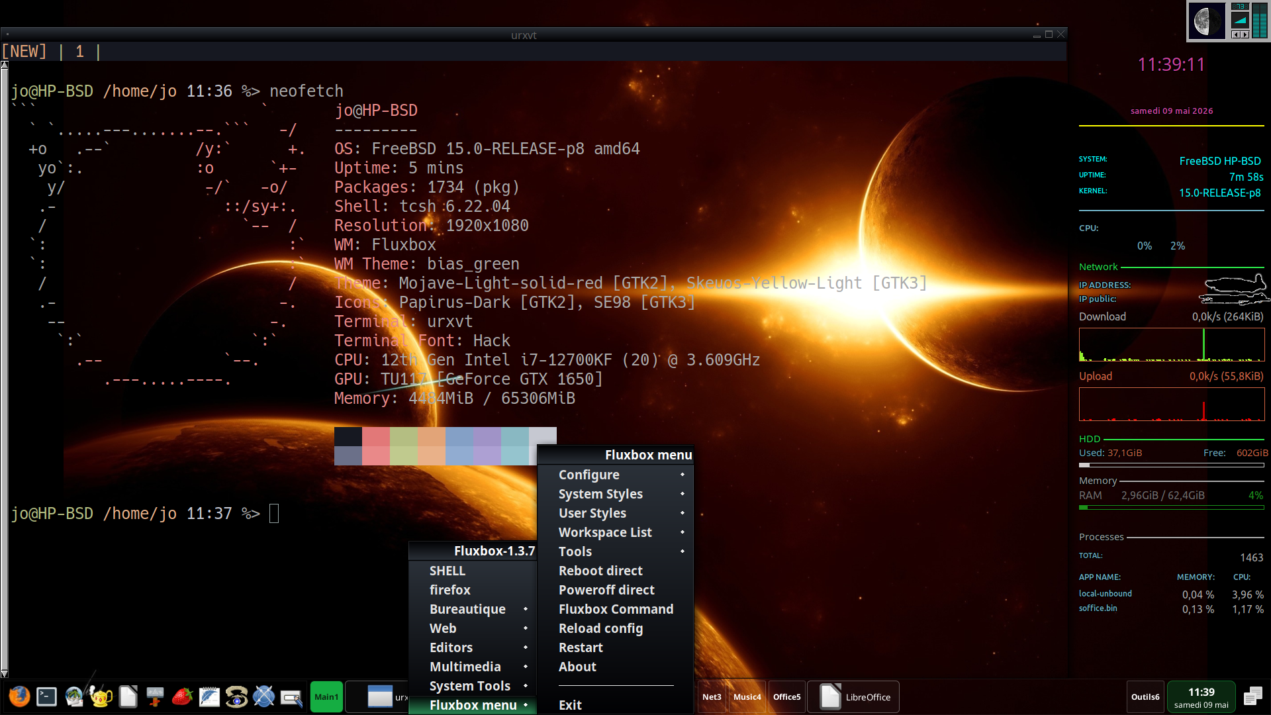Expand the Workspace List submenu
The height and width of the screenshot is (715, 1271).
[616, 532]
